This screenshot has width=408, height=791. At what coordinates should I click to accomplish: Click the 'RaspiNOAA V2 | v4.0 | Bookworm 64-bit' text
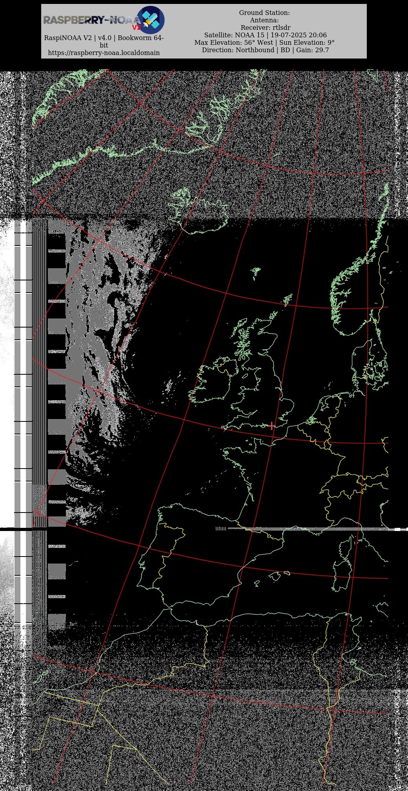point(104,41)
